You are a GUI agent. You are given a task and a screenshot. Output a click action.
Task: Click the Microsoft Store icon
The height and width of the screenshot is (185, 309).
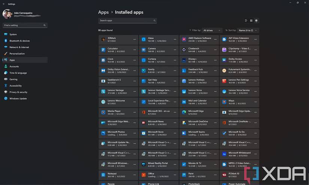[x=144, y=133]
